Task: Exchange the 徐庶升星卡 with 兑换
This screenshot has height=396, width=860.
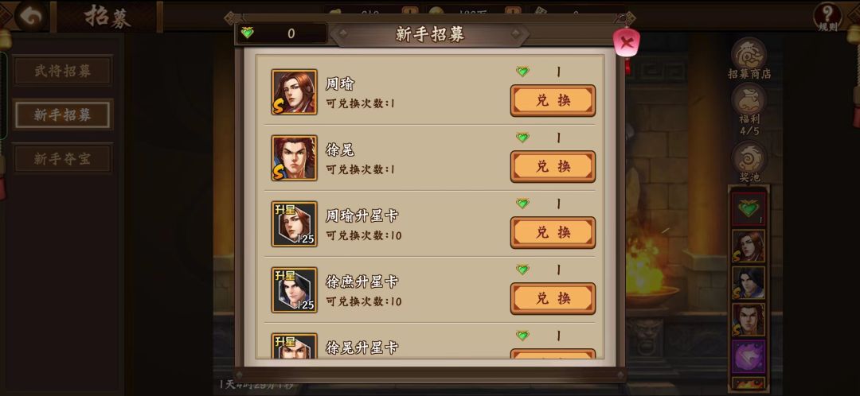Action: click(x=553, y=298)
